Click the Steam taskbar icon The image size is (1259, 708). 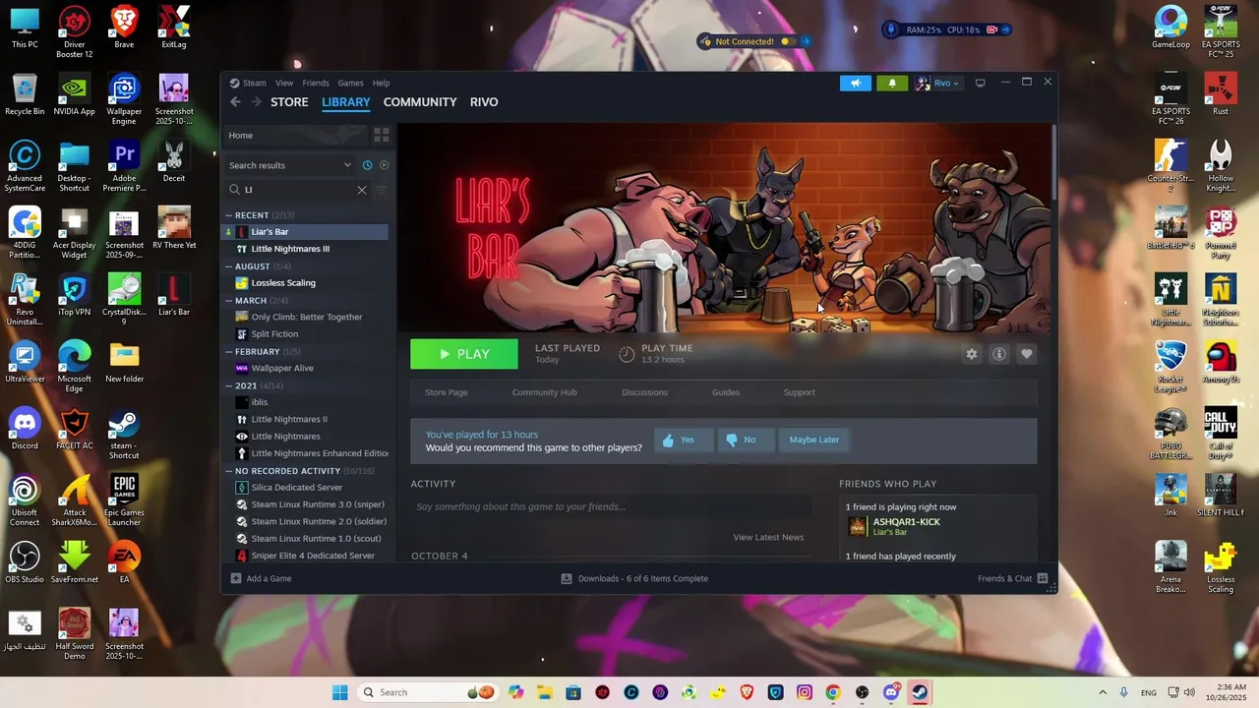pyautogui.click(x=920, y=692)
